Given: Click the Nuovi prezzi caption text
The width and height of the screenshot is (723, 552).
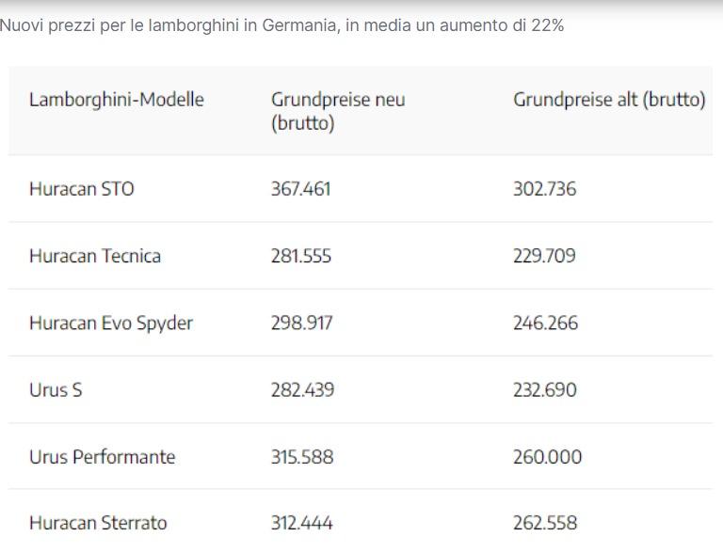Looking at the screenshot, I should pyautogui.click(x=281, y=25).
